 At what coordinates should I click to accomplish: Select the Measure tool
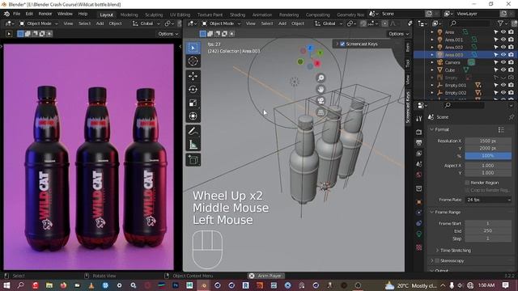click(193, 145)
